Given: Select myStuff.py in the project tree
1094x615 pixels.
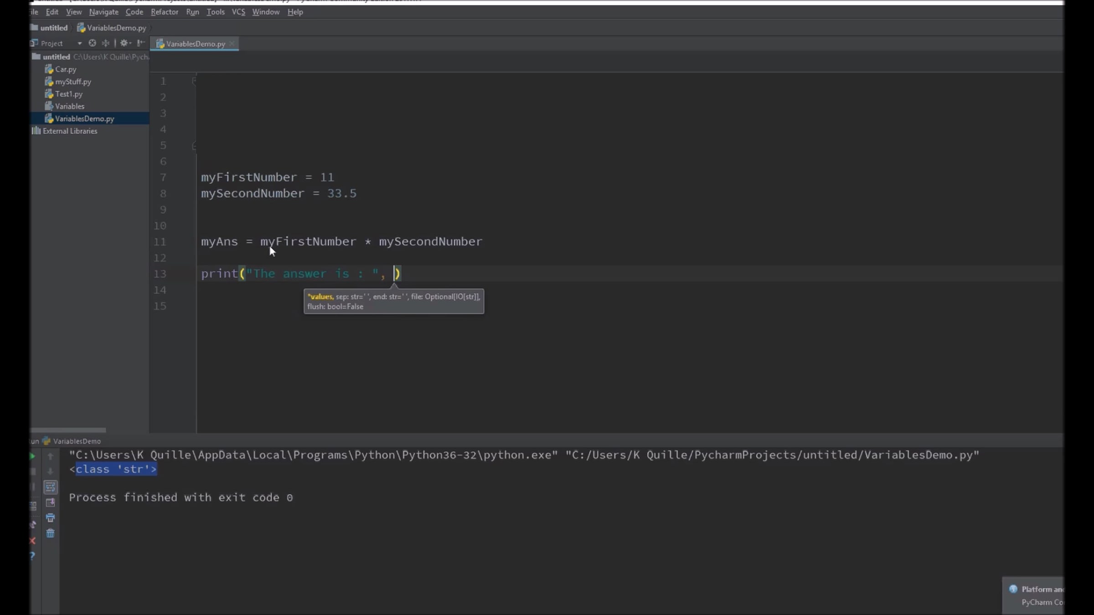Looking at the screenshot, I should 68,82.
